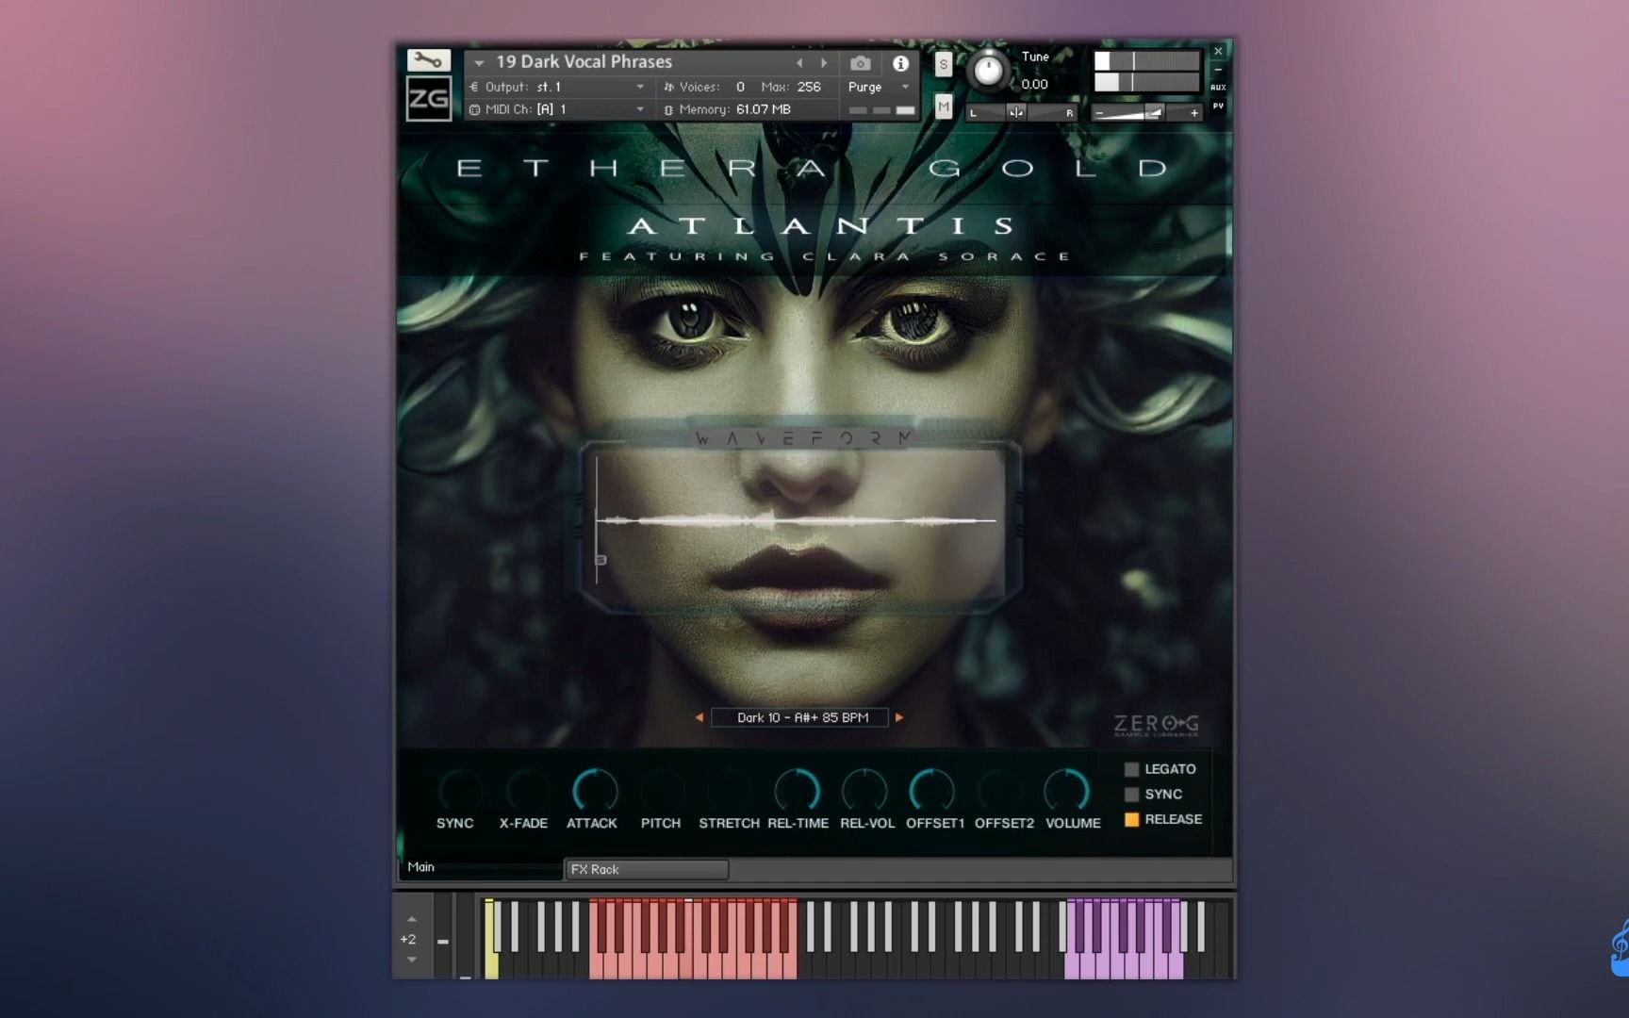Disable the RELEASE checkbox

tap(1131, 819)
